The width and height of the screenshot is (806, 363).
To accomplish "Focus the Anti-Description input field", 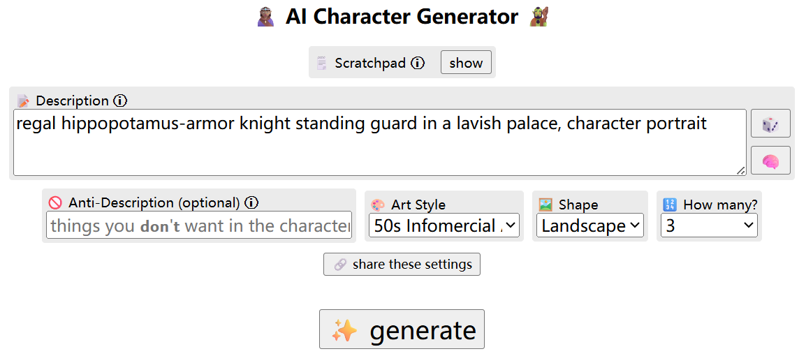I will point(199,225).
